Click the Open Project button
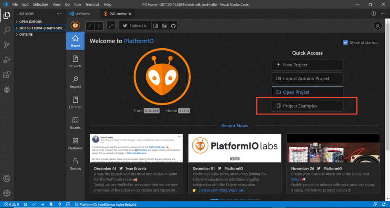Screen dimensions: 390x208 307,92
